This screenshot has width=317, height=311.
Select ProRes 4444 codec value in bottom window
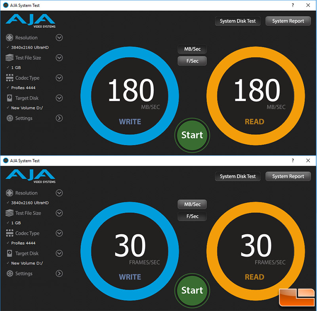coord(23,243)
